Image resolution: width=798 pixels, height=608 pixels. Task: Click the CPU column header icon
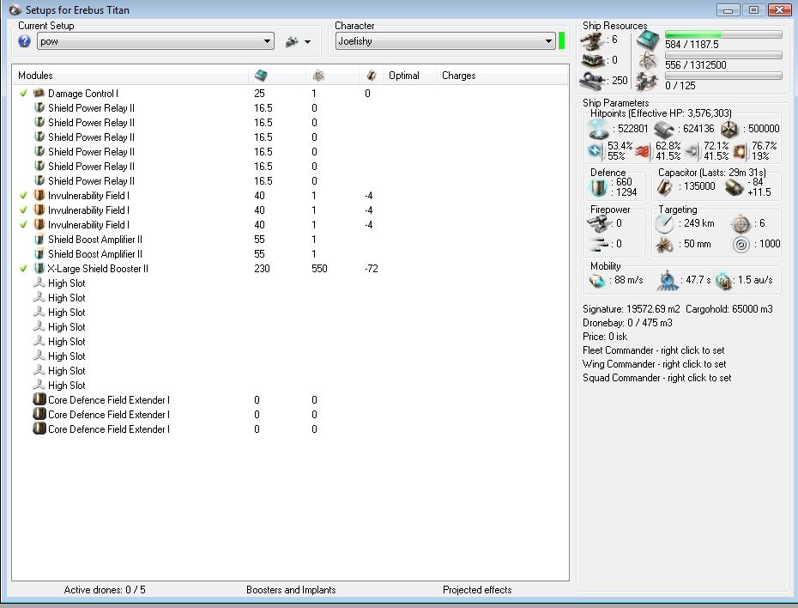(261, 76)
